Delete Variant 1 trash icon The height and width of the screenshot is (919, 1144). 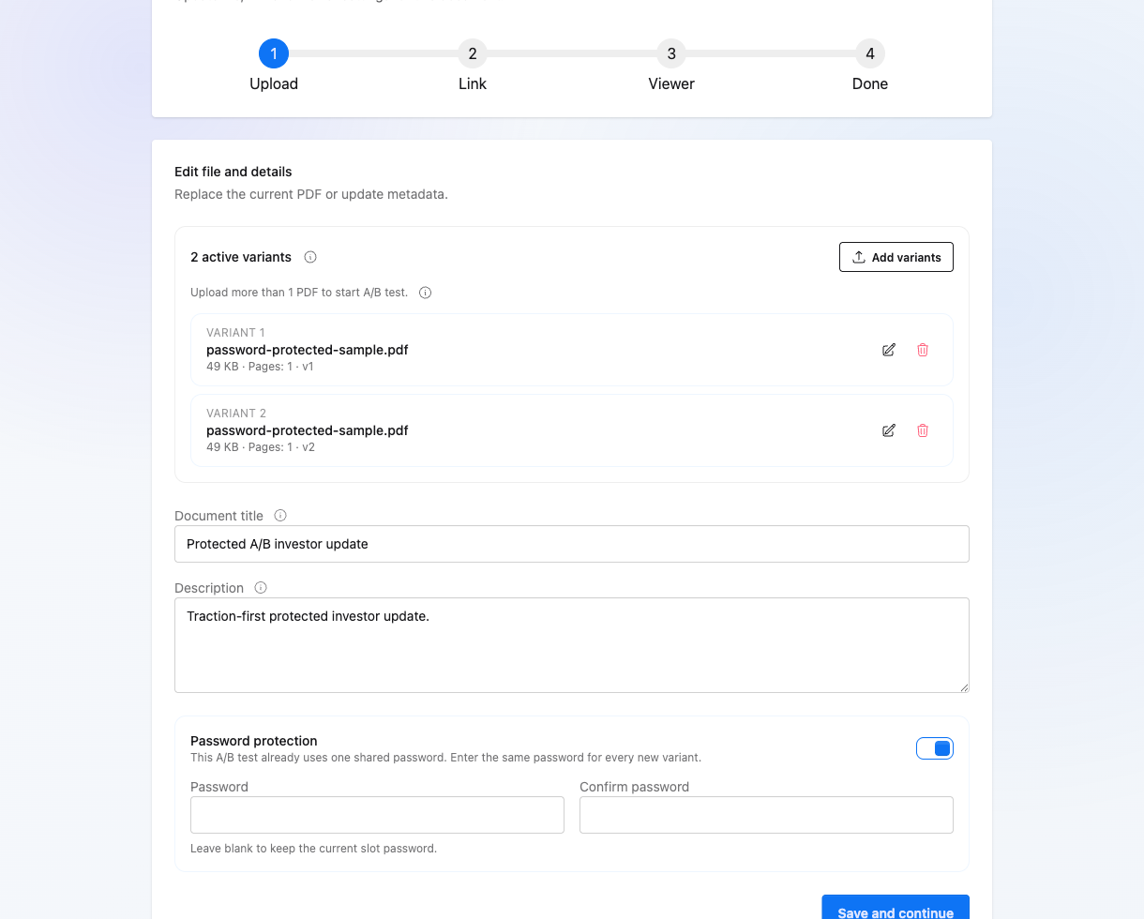pyautogui.click(x=923, y=350)
